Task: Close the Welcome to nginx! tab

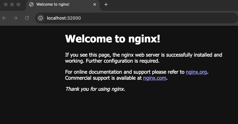Action: [x=95, y=4]
